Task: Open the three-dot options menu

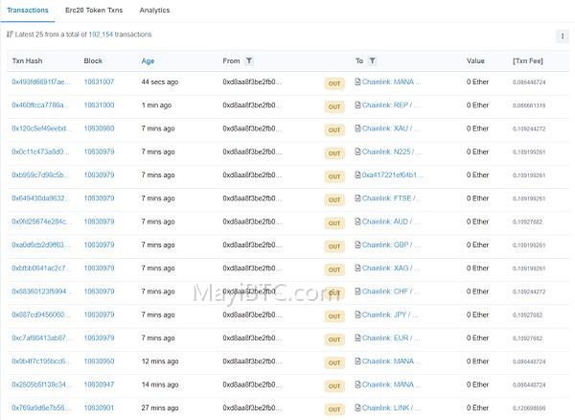Action: pos(563,35)
